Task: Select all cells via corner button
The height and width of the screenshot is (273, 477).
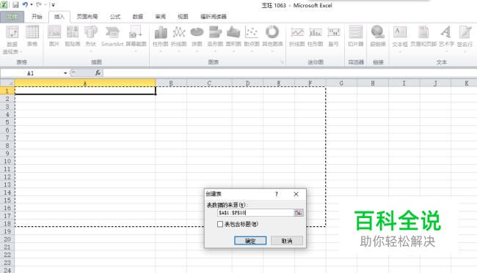Action: pos(7,83)
